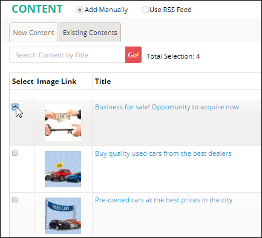The height and width of the screenshot is (238, 262).
Task: Switch to the New Content tab
Action: [x=33, y=33]
